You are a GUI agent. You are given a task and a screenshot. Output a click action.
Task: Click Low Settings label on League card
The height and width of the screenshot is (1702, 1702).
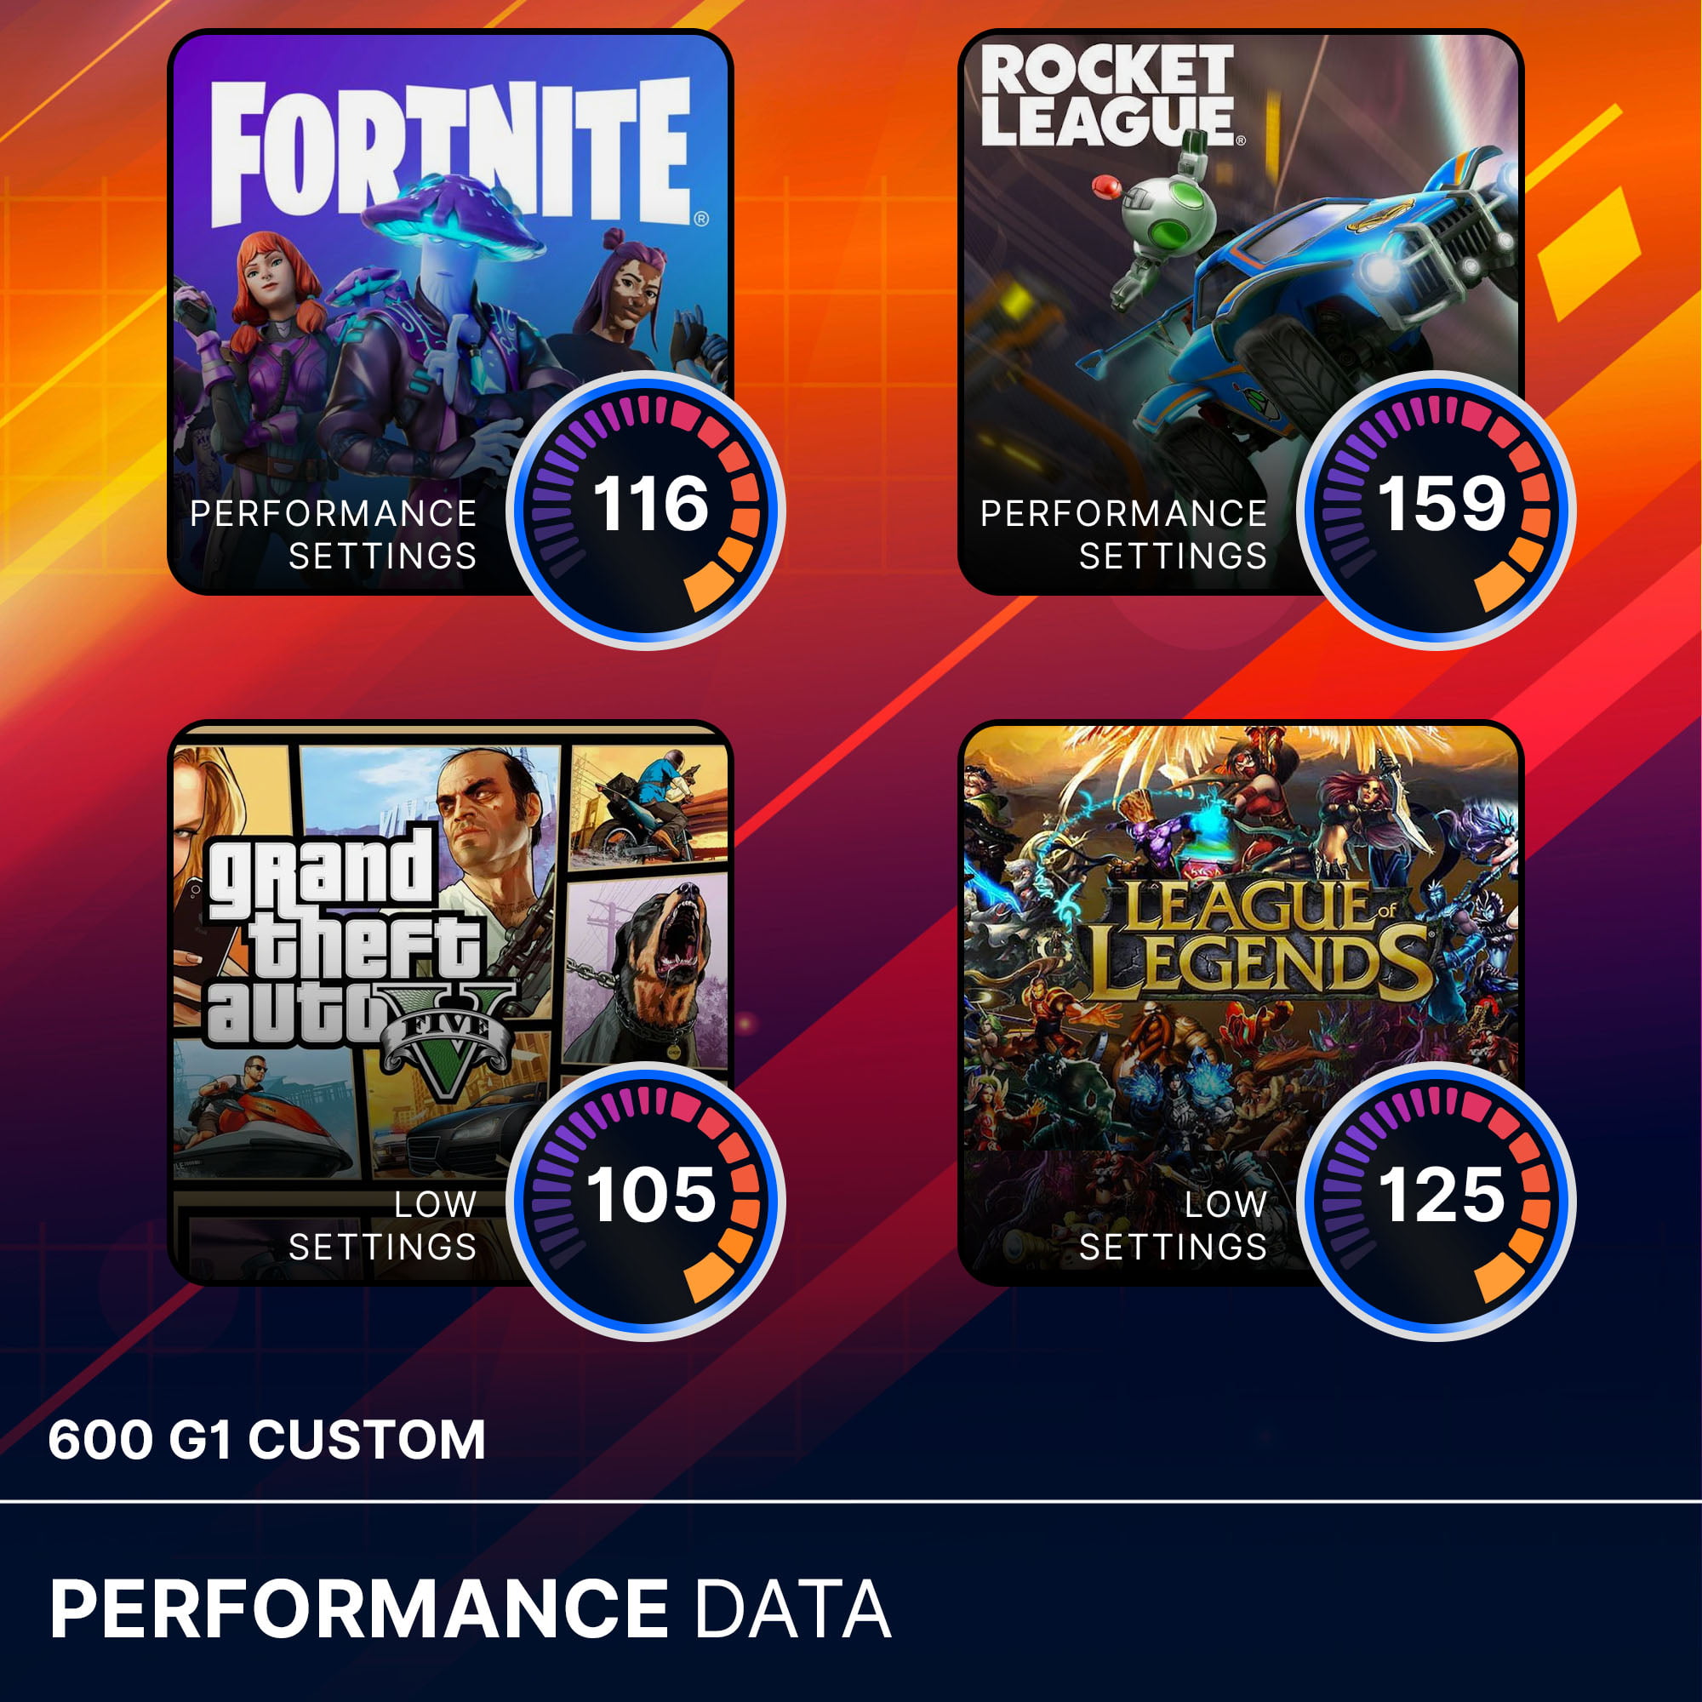tap(1174, 1225)
